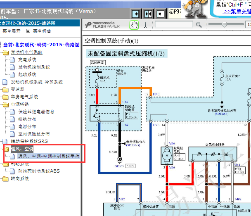Collapse the 通风、空调 folder
Image resolution: width=251 pixels, height=216 pixels.
tap(6, 149)
